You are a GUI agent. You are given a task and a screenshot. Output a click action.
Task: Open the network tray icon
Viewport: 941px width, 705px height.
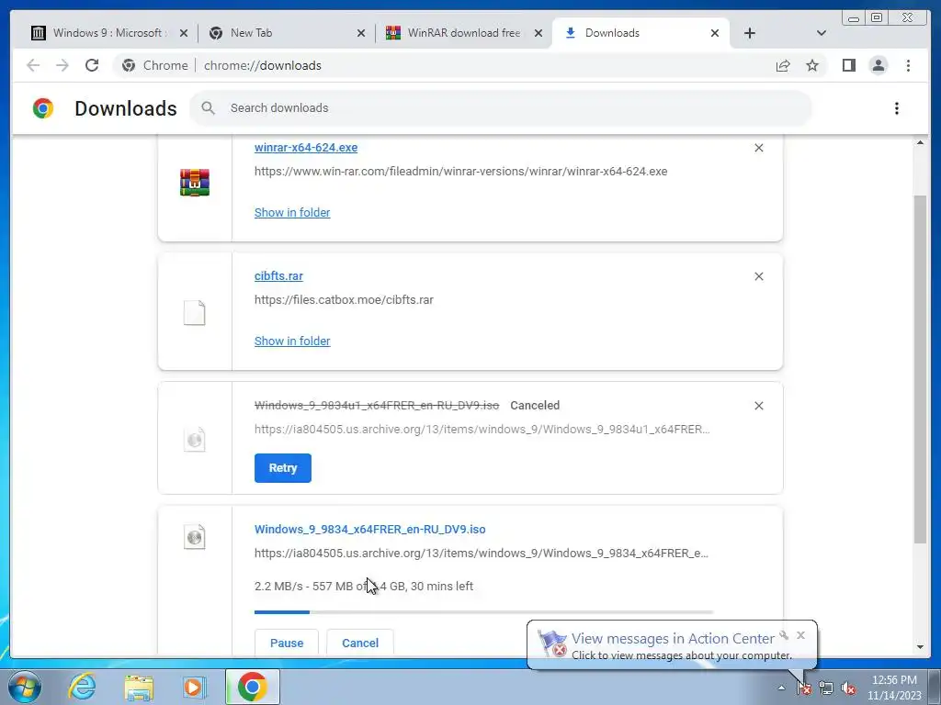pos(826,688)
